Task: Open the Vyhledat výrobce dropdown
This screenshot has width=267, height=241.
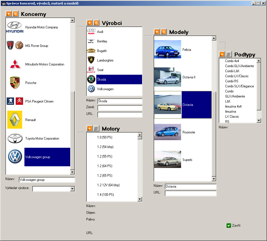Action: tap(72, 189)
